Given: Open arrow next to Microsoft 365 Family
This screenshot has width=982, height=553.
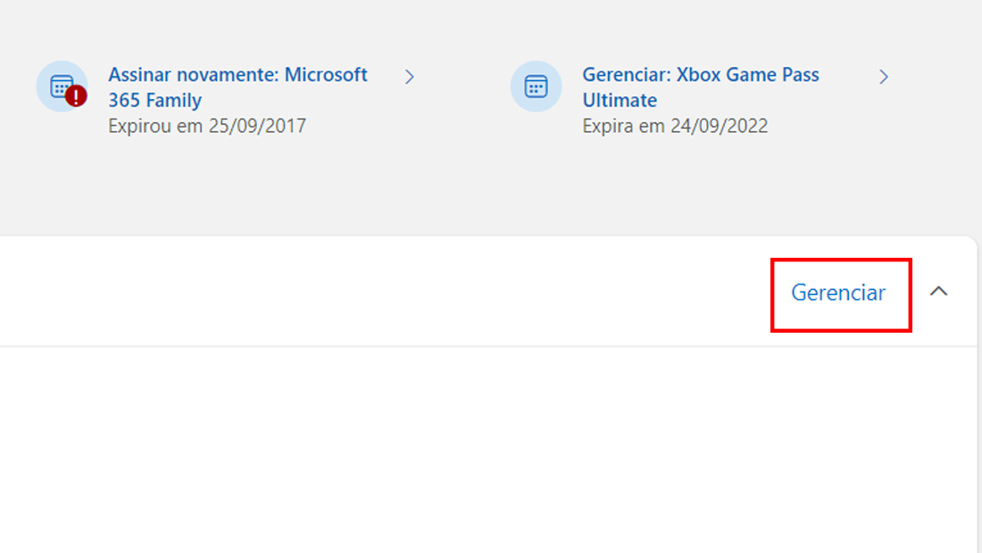Looking at the screenshot, I should (x=409, y=77).
